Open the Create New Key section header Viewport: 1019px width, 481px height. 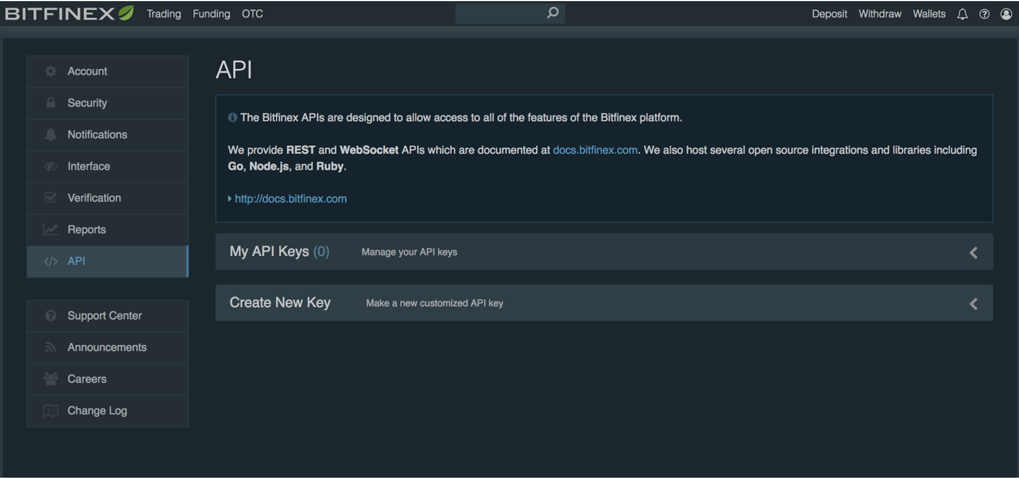coord(604,303)
